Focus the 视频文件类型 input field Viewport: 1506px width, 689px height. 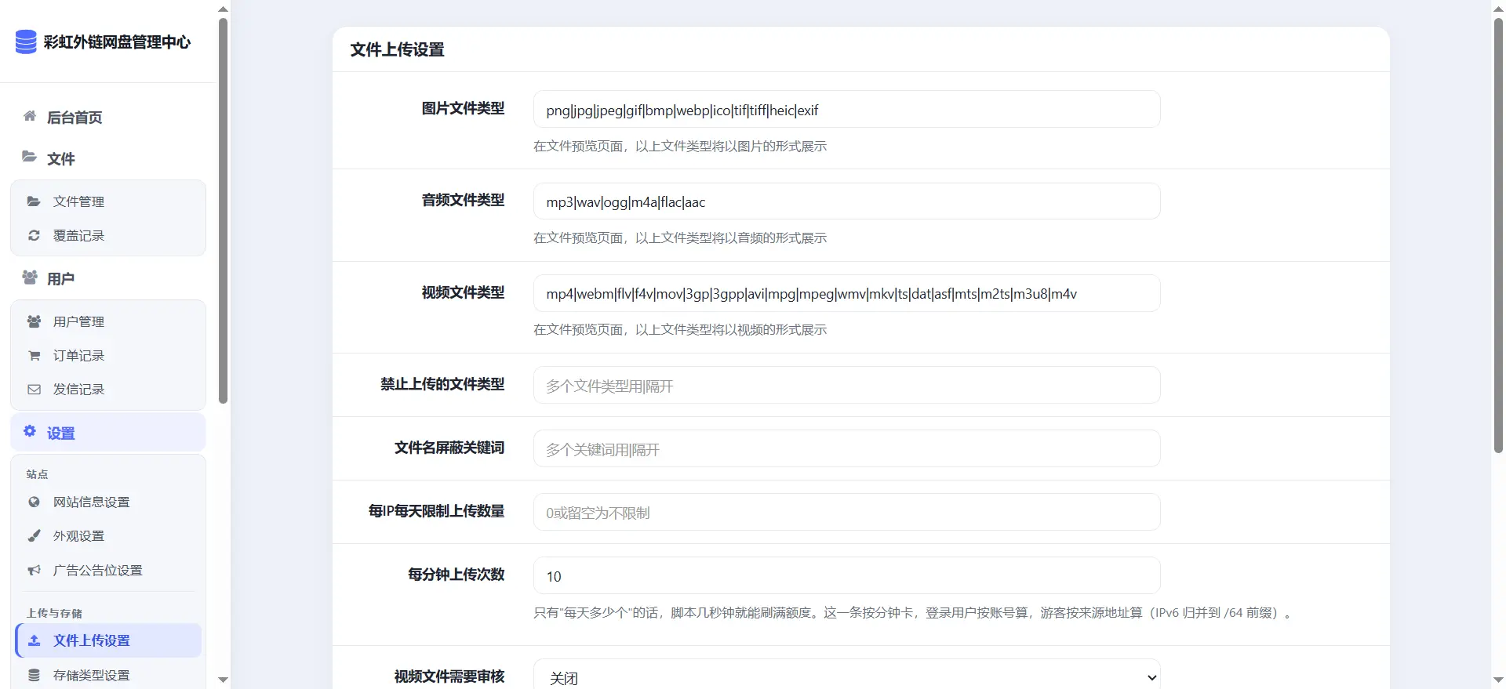point(846,293)
